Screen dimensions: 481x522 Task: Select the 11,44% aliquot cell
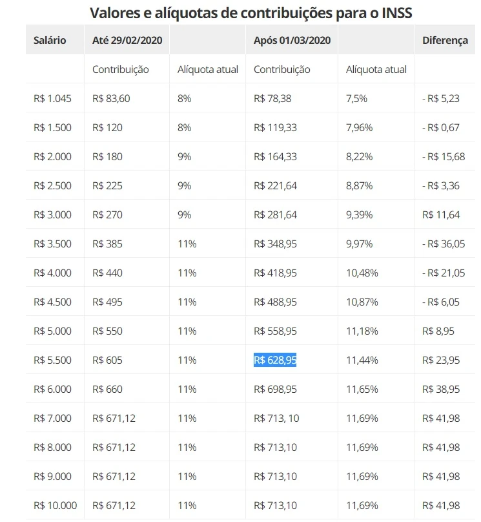362,360
